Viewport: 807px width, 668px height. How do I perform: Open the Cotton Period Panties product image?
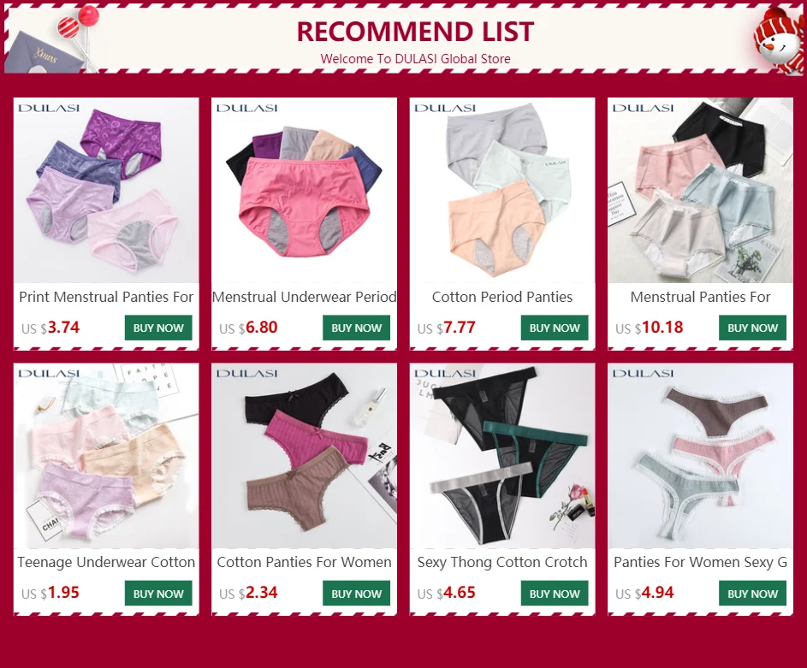[x=502, y=190]
